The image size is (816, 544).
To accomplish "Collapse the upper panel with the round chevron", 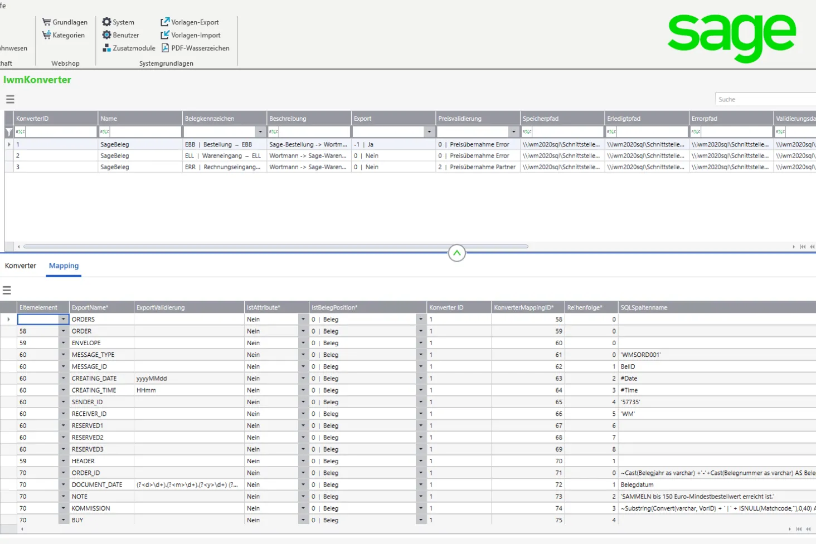I will point(456,253).
